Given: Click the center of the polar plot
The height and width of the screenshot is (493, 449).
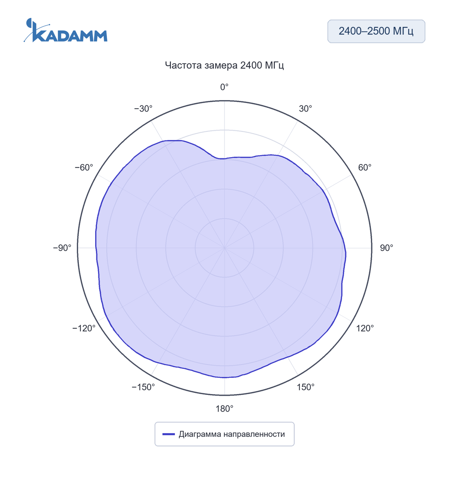Looking at the screenshot, I should coord(224,248).
